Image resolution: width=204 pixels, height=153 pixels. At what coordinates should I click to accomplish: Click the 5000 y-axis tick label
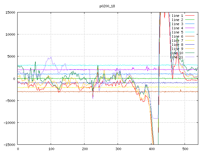[11, 56]
